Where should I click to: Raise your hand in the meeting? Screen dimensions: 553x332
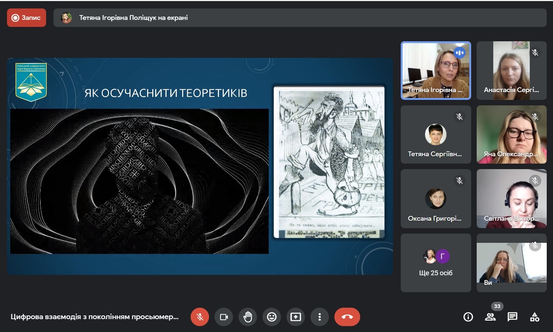[x=248, y=317]
